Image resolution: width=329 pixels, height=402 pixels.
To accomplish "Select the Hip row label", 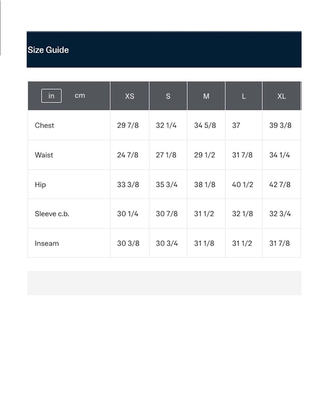I will [40, 185].
